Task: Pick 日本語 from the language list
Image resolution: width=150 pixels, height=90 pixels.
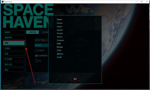Action: point(59,57)
